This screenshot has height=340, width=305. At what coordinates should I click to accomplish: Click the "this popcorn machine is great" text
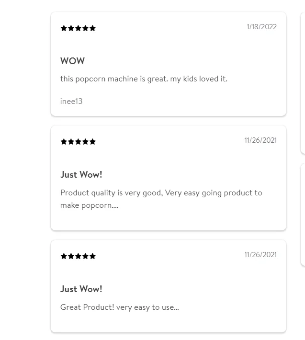[144, 79]
